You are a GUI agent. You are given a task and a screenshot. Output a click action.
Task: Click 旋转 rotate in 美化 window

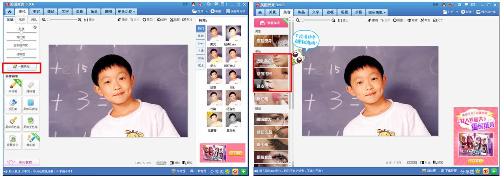(162, 20)
